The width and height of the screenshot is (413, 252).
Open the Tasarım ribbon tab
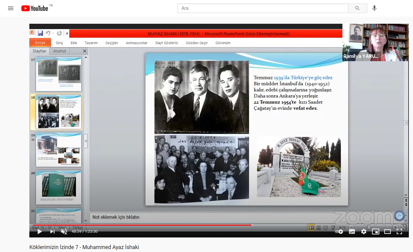point(91,43)
